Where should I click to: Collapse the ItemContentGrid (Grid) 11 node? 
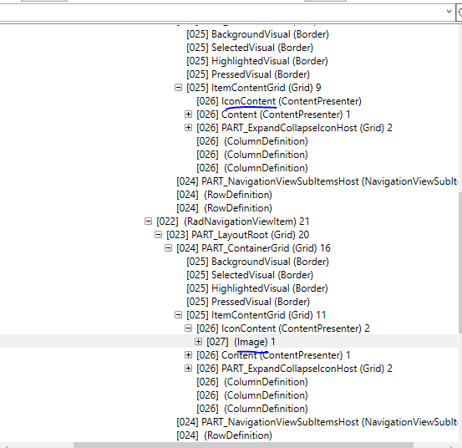(178, 315)
